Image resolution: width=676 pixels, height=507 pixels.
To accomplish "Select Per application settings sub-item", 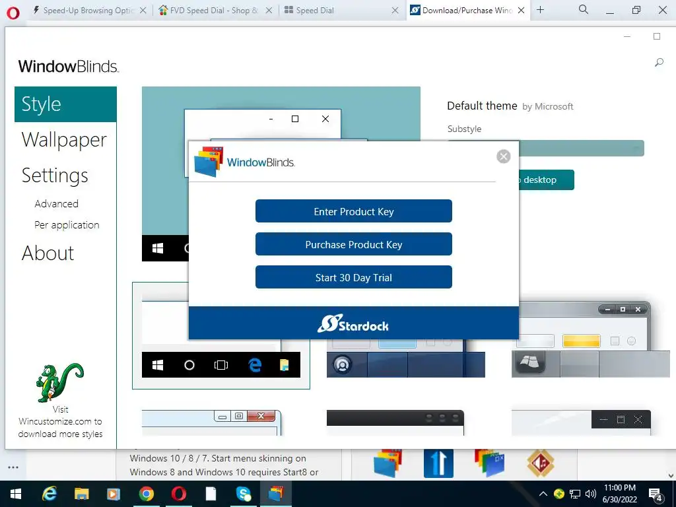I will [x=67, y=224].
